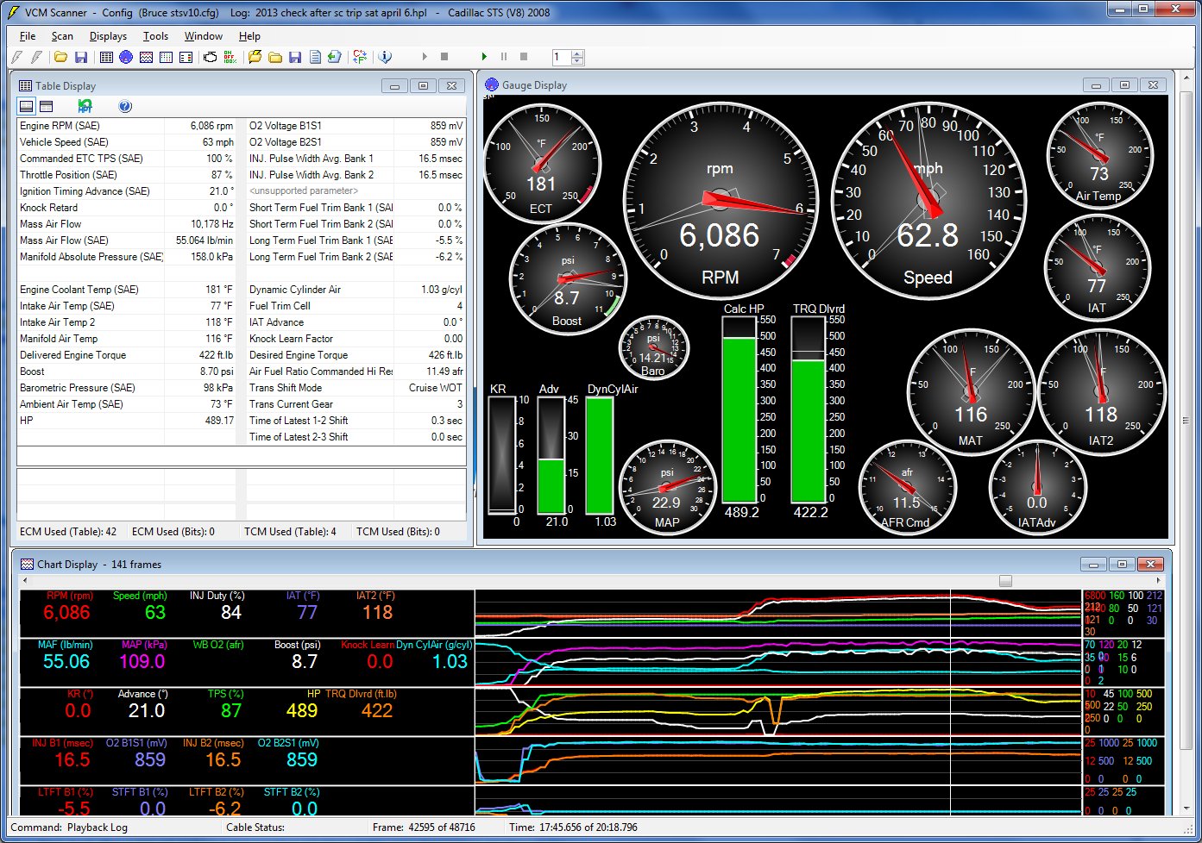Select the Gauge Display icon in the toolbar
Screen dimensions: 1202x843
click(x=126, y=57)
